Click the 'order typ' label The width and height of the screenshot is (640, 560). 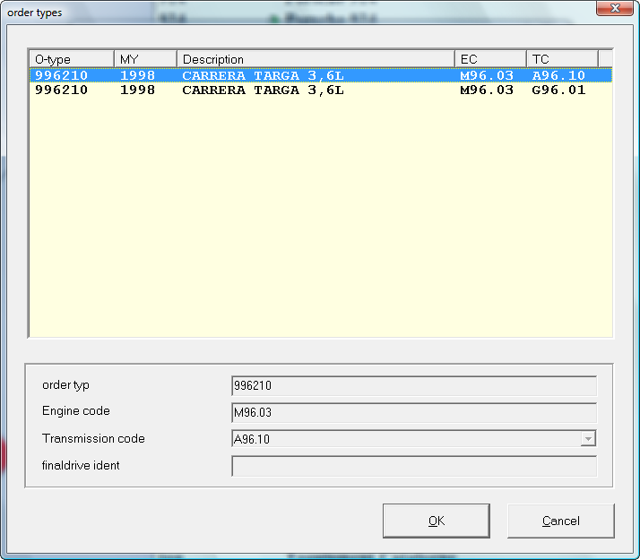point(65,385)
